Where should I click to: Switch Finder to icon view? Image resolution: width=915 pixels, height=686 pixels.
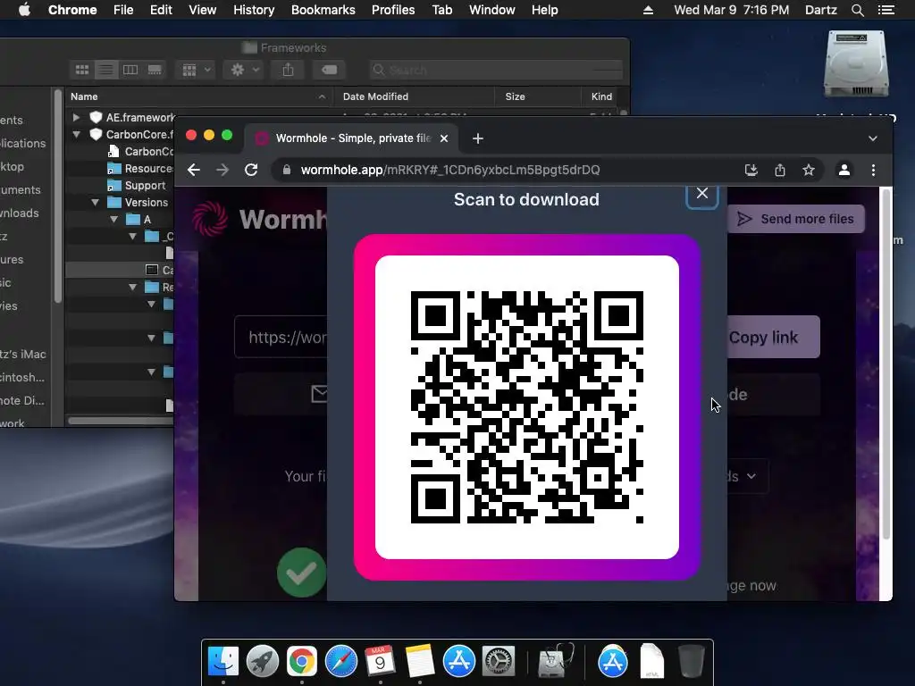tap(82, 70)
